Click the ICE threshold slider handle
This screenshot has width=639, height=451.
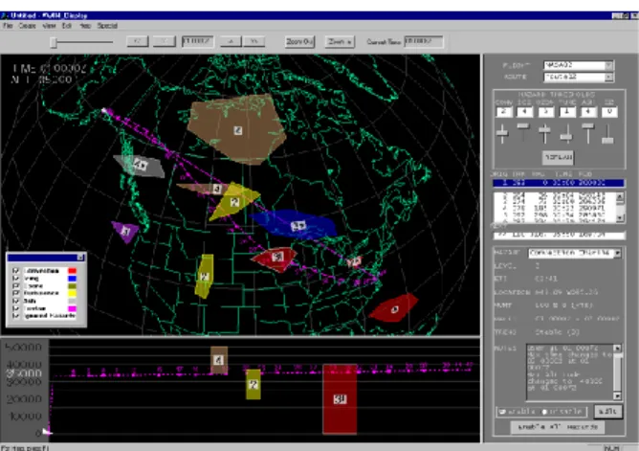click(x=523, y=126)
